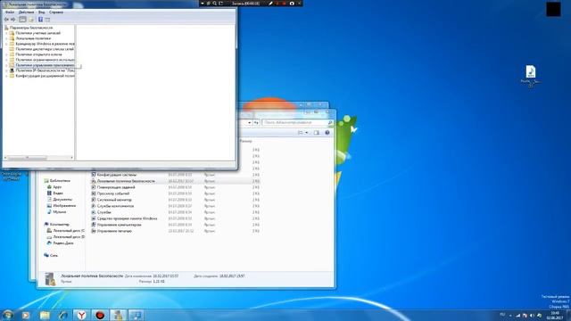
Task: Click the taskbar clock
Action: pyautogui.click(x=555, y=315)
